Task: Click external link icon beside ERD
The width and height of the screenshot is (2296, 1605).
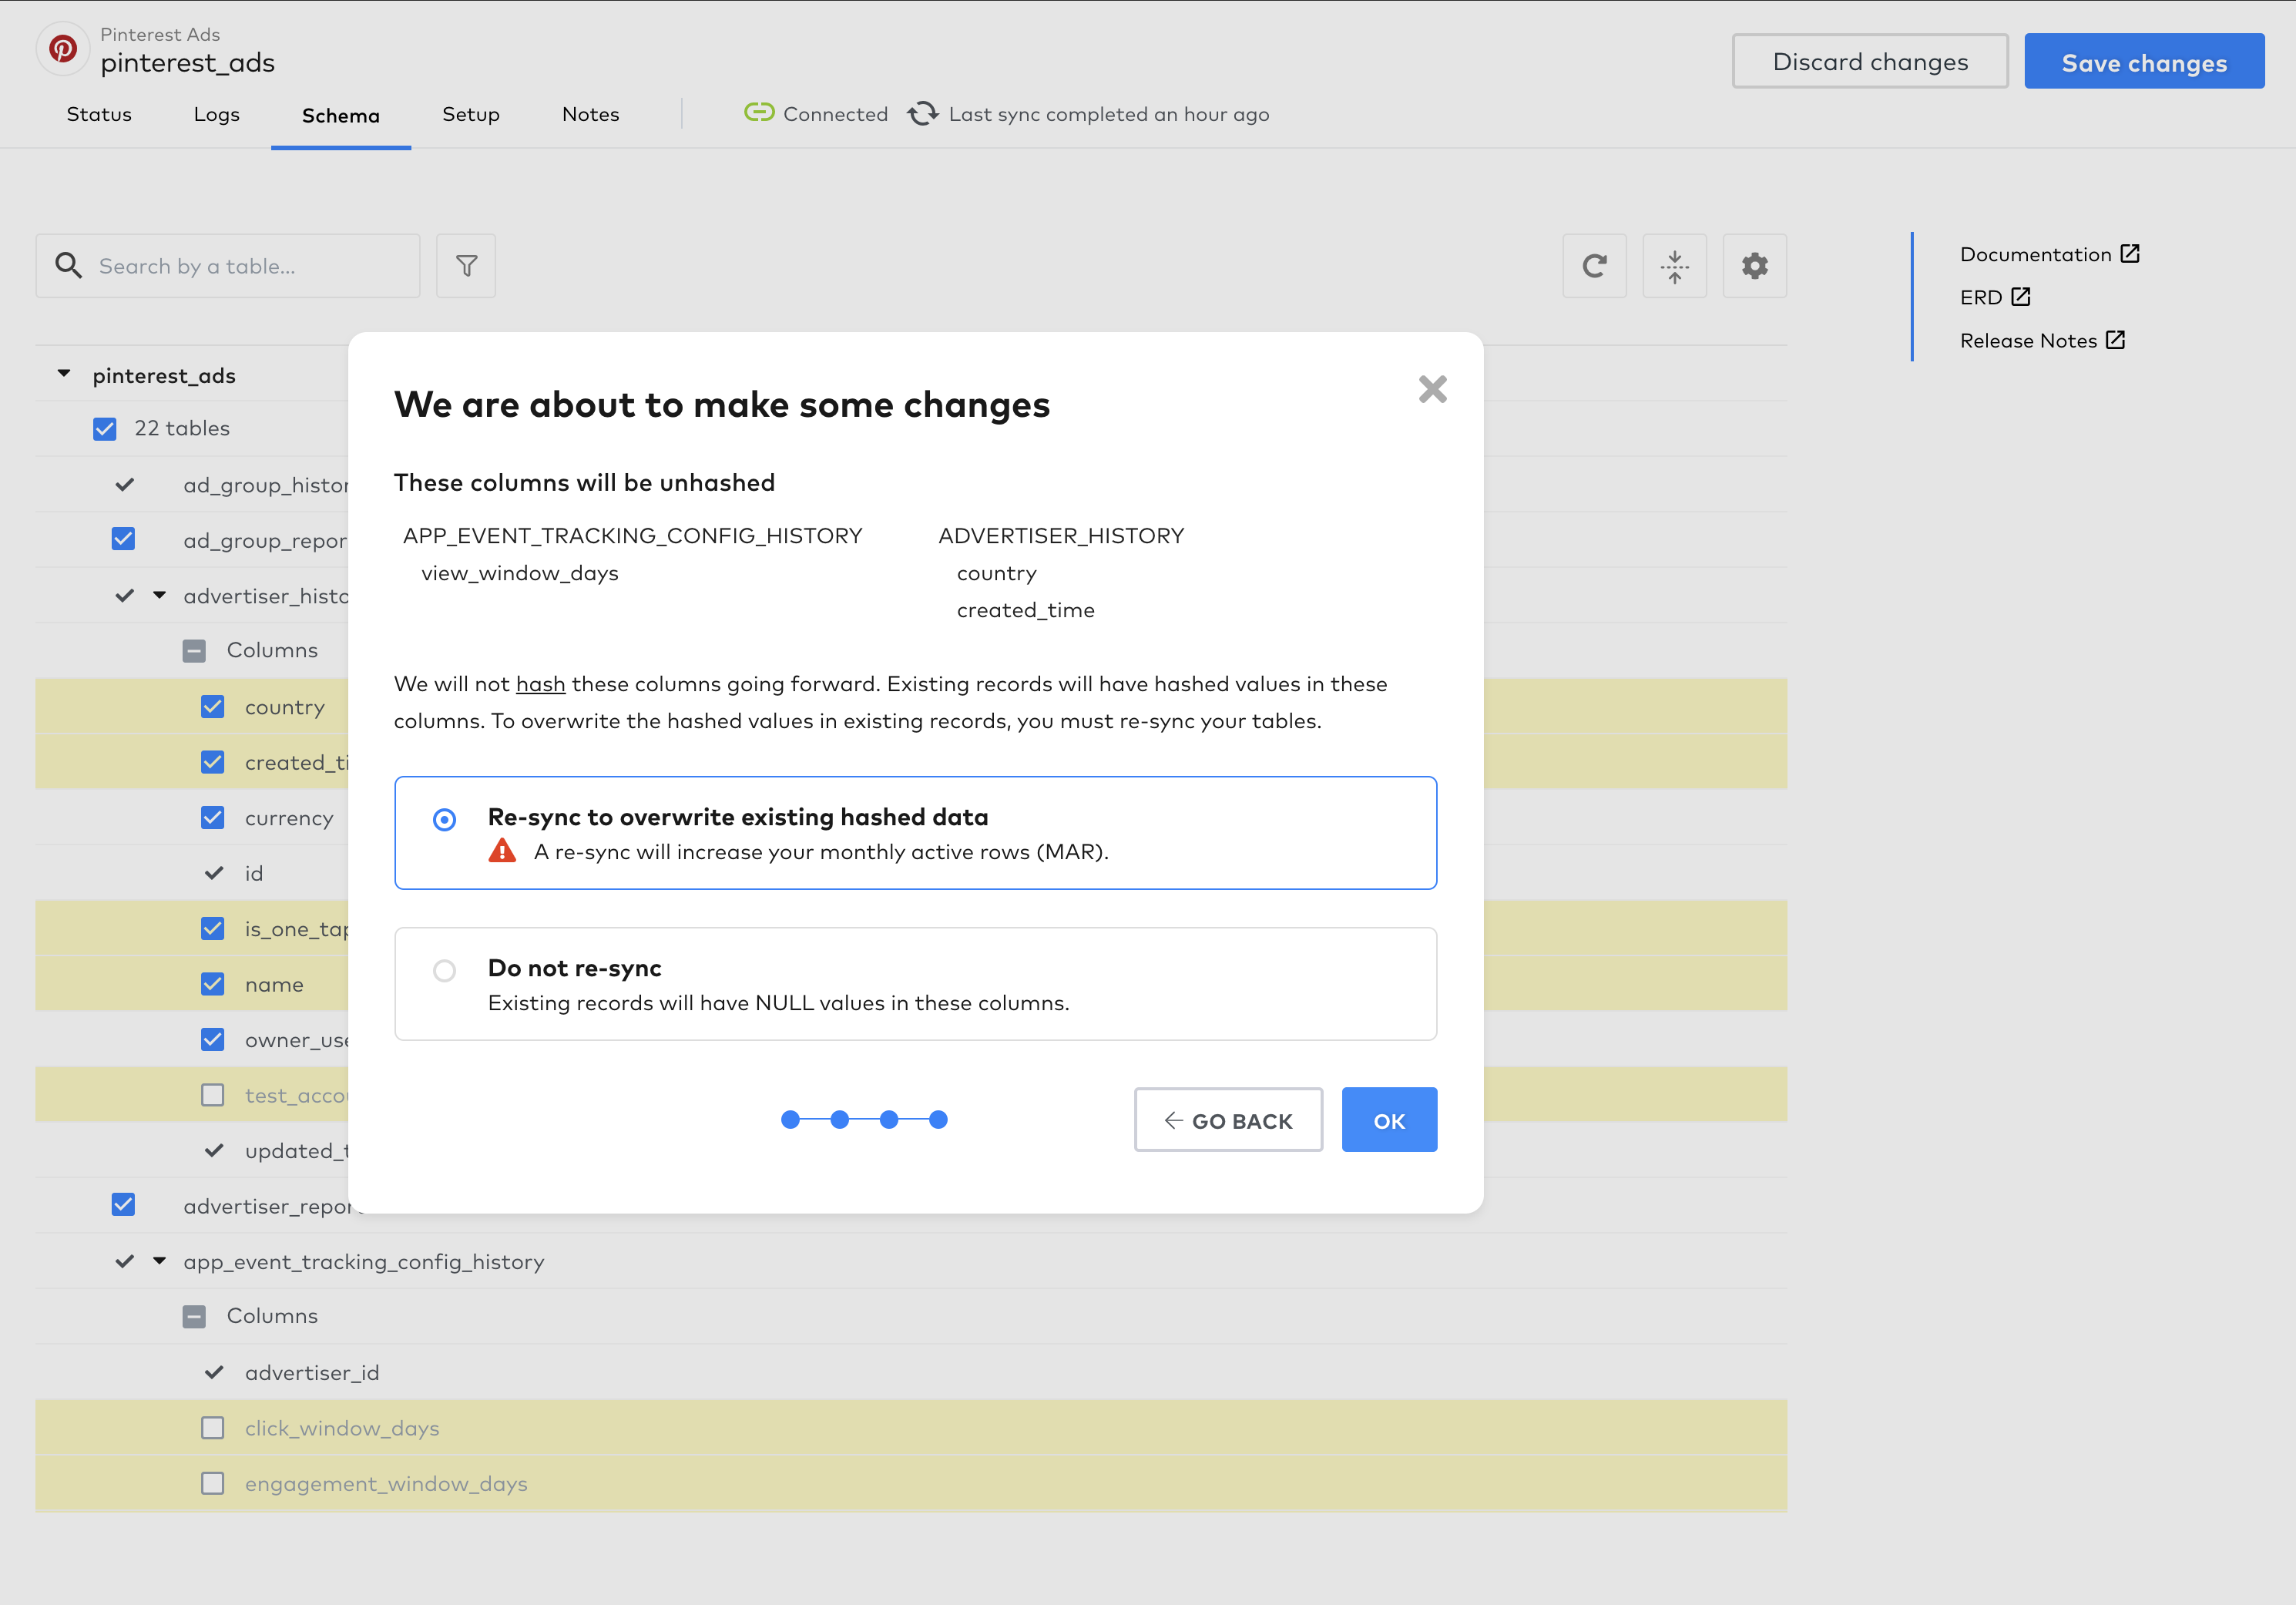Action: click(2020, 297)
